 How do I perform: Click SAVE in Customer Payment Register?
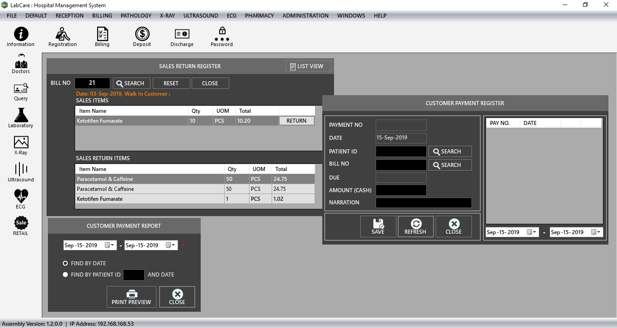[378, 226]
